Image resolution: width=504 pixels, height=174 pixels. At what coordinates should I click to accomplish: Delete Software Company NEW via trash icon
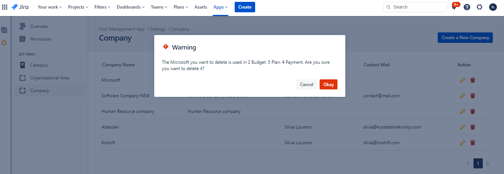click(x=473, y=96)
